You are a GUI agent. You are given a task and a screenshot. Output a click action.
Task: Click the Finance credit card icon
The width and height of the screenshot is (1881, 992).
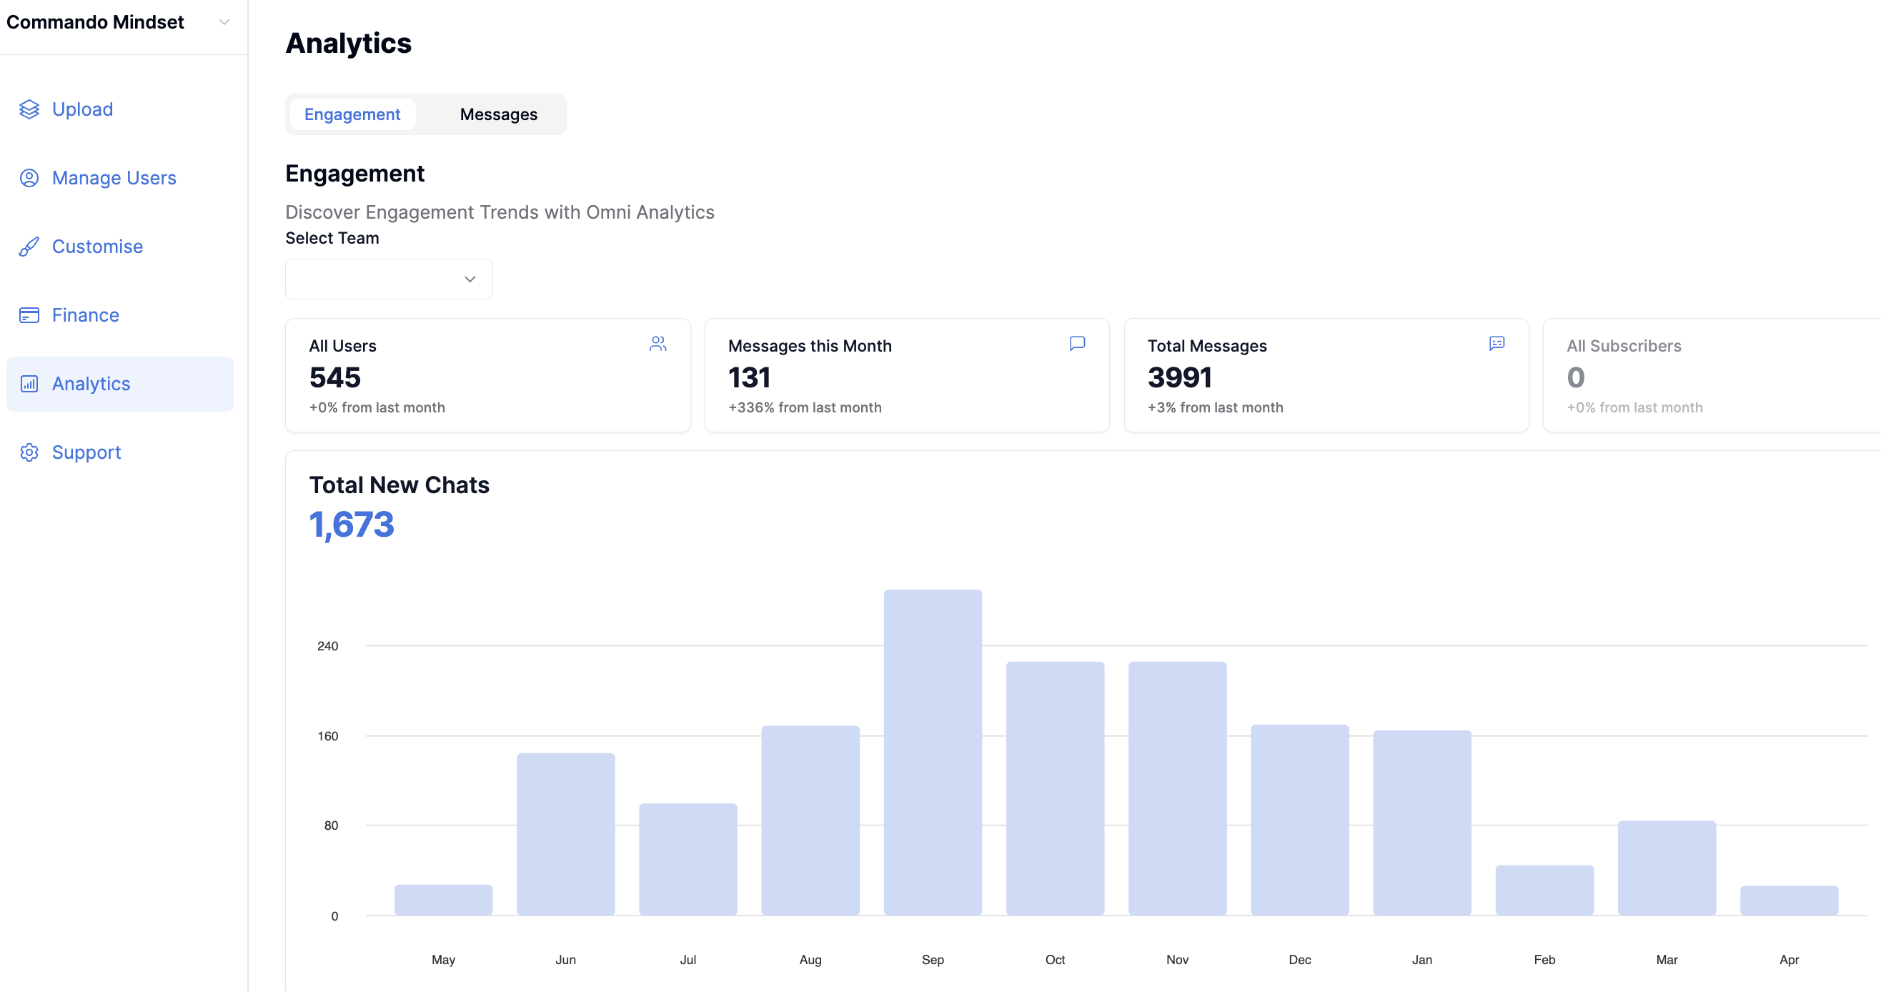point(29,316)
